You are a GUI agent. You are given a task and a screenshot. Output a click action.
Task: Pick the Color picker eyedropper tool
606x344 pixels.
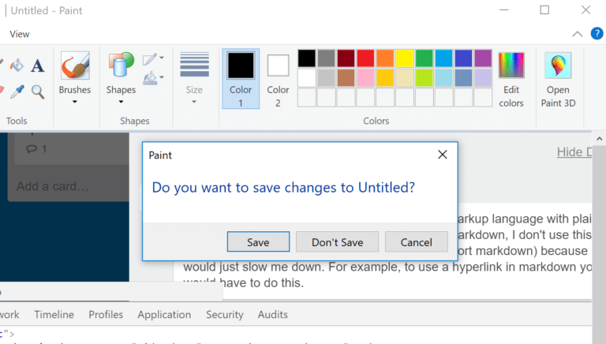coord(17,92)
